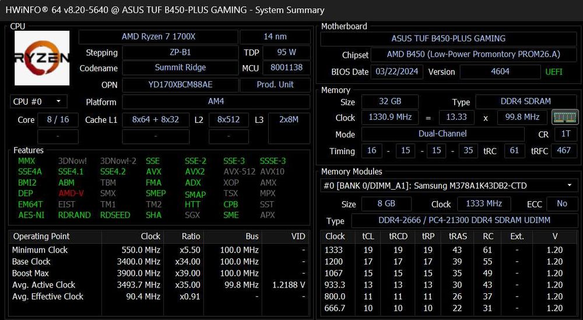The width and height of the screenshot is (583, 320).
Task: Click the AVX2 feature label
Action: (x=195, y=172)
